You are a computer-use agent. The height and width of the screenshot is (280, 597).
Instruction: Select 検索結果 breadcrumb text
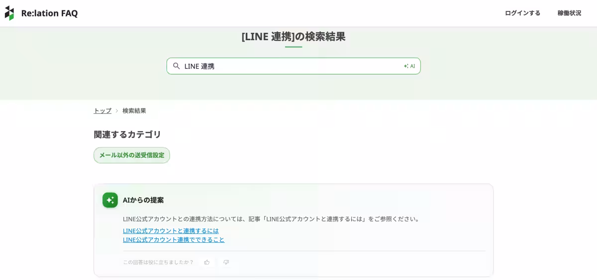pos(134,111)
